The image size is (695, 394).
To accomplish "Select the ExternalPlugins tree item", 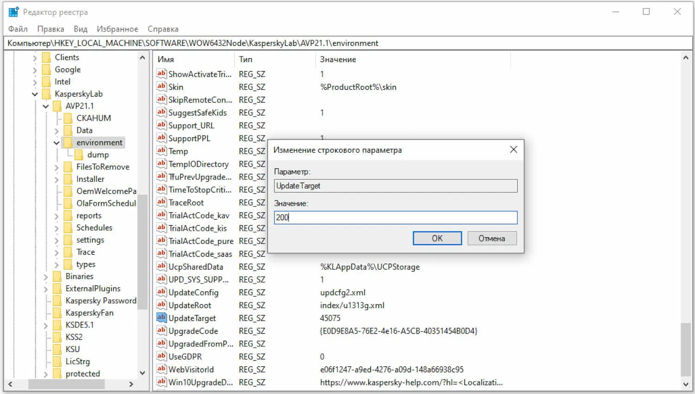I will (x=93, y=289).
